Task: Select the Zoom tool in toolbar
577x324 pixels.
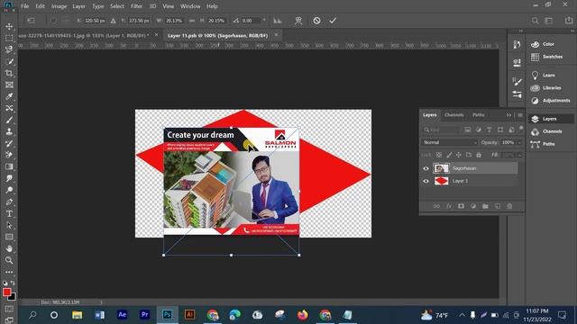Action: (x=9, y=260)
